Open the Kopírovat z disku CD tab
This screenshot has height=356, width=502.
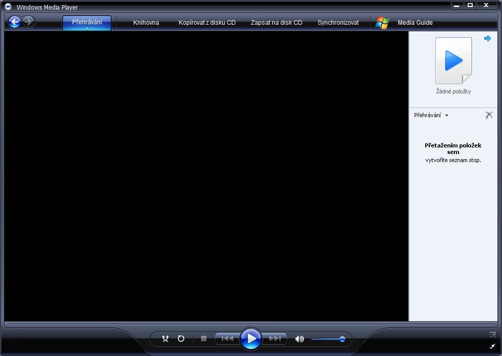click(207, 22)
